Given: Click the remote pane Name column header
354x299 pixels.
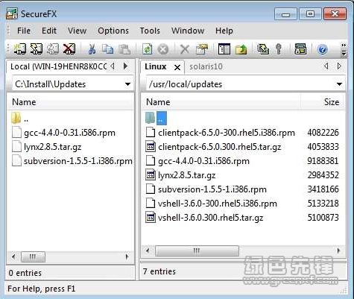Looking at the screenshot, I should click(x=221, y=102).
